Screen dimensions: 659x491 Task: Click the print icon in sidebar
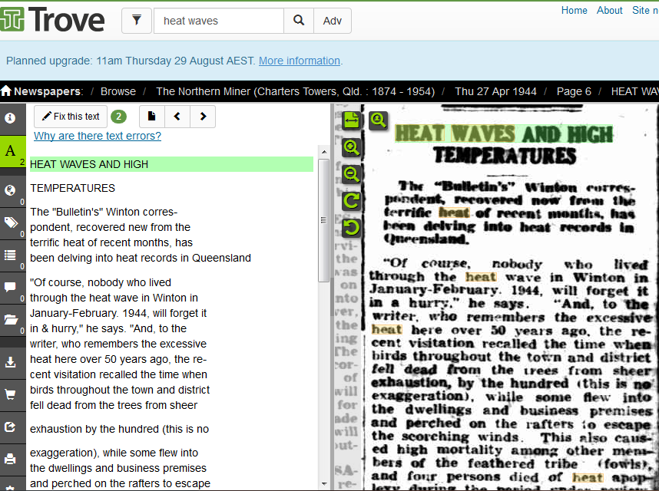point(11,459)
